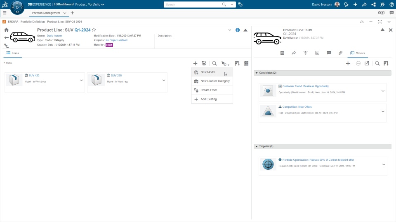The height and width of the screenshot is (222, 396).
Task: Switch to the Drivers tab
Action: click(357, 53)
